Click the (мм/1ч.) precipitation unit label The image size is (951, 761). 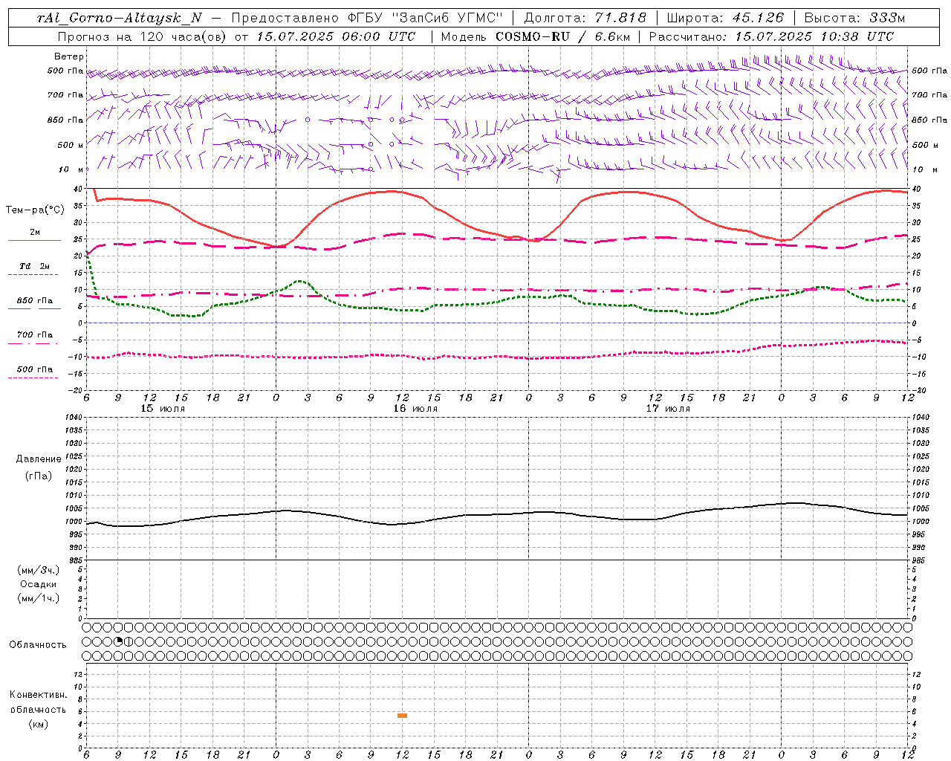click(39, 598)
